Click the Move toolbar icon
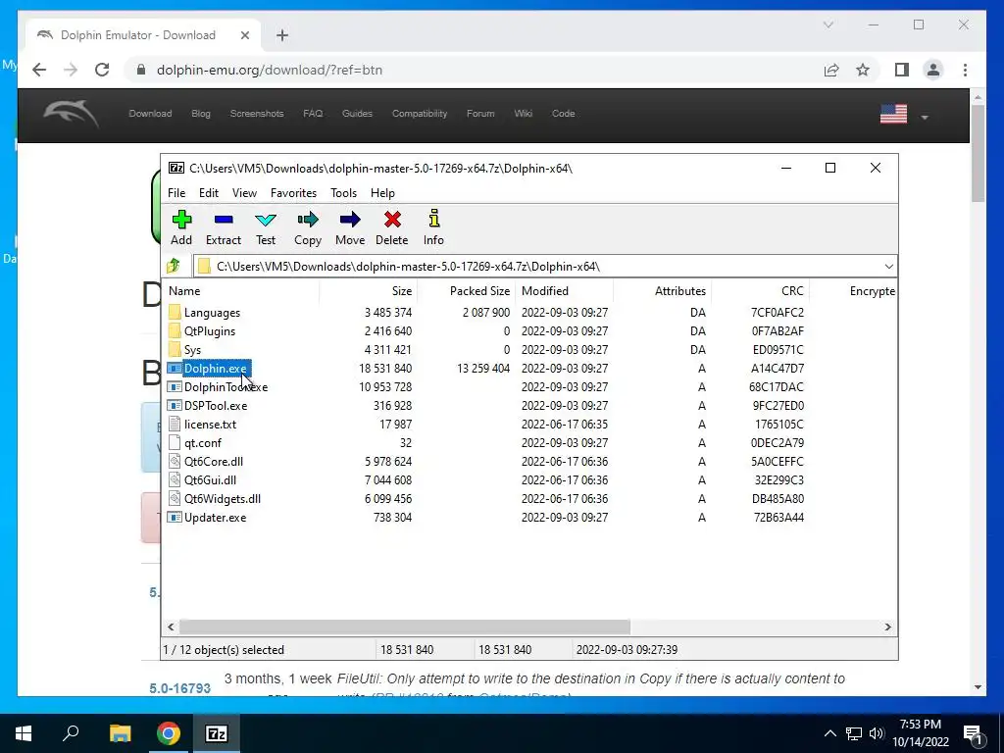The height and width of the screenshot is (753, 1004). (x=350, y=220)
